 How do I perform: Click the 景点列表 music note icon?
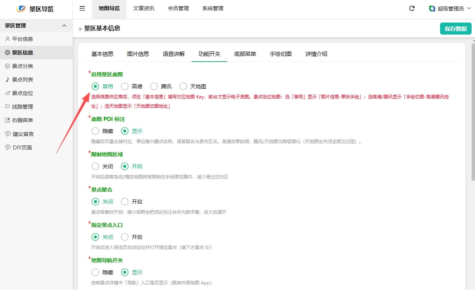tap(8, 80)
